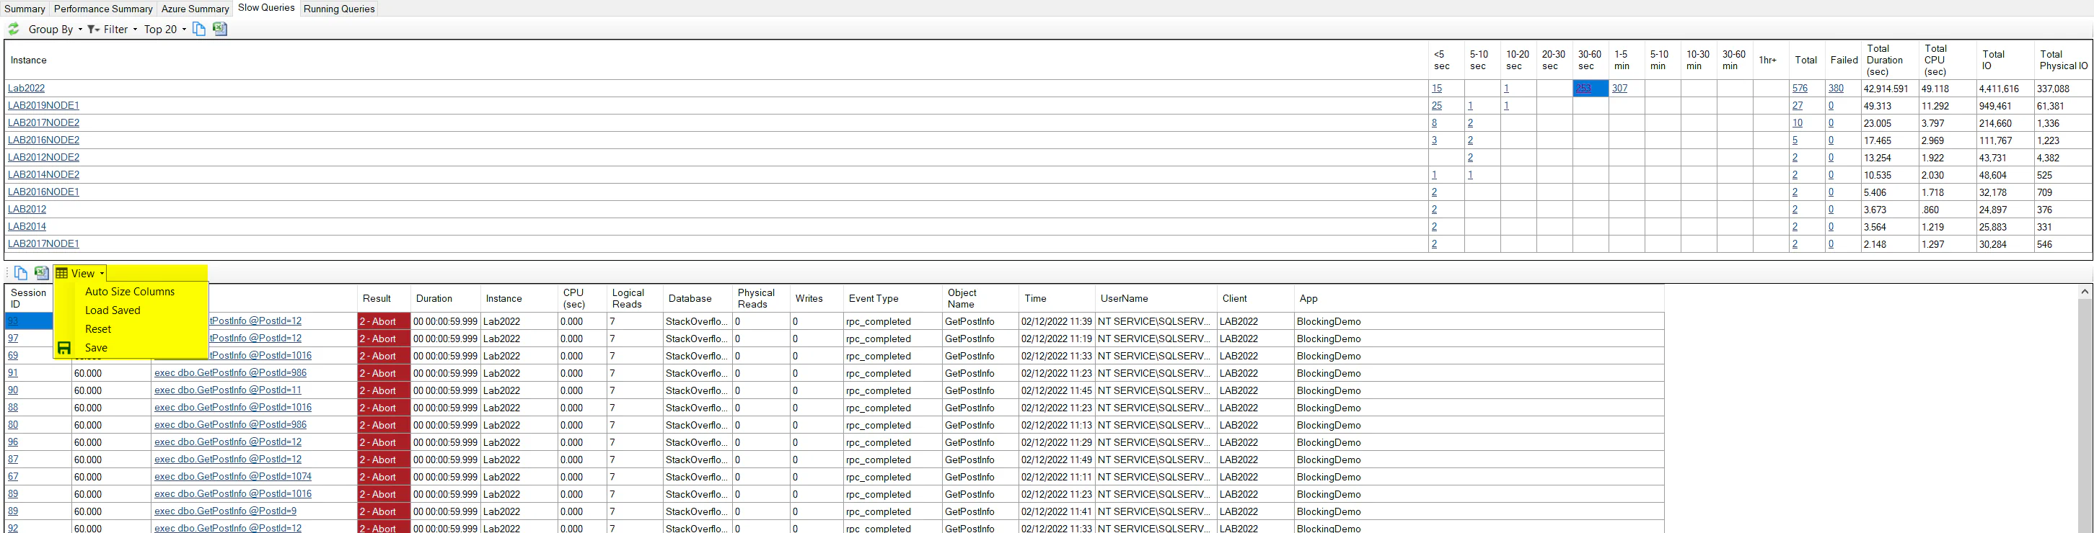Sort by the Failed column header

[1843, 60]
